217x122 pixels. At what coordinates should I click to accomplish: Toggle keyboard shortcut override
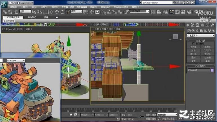97,12
